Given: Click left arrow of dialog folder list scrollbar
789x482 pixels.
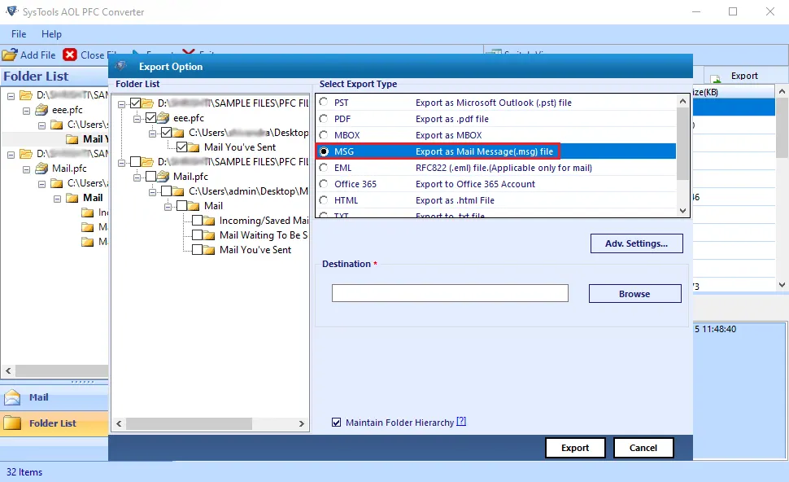Looking at the screenshot, I should click(119, 424).
